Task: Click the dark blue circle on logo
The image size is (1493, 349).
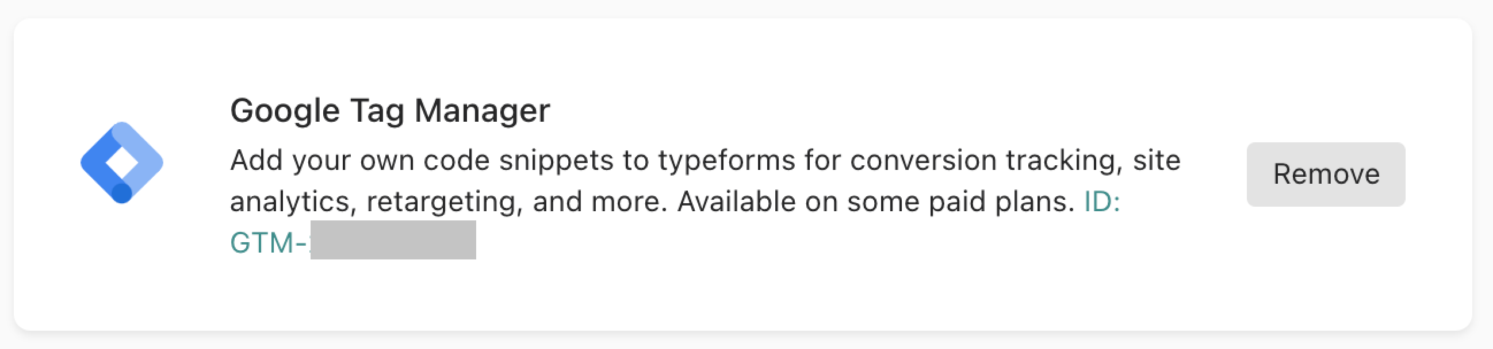Action: [x=122, y=193]
